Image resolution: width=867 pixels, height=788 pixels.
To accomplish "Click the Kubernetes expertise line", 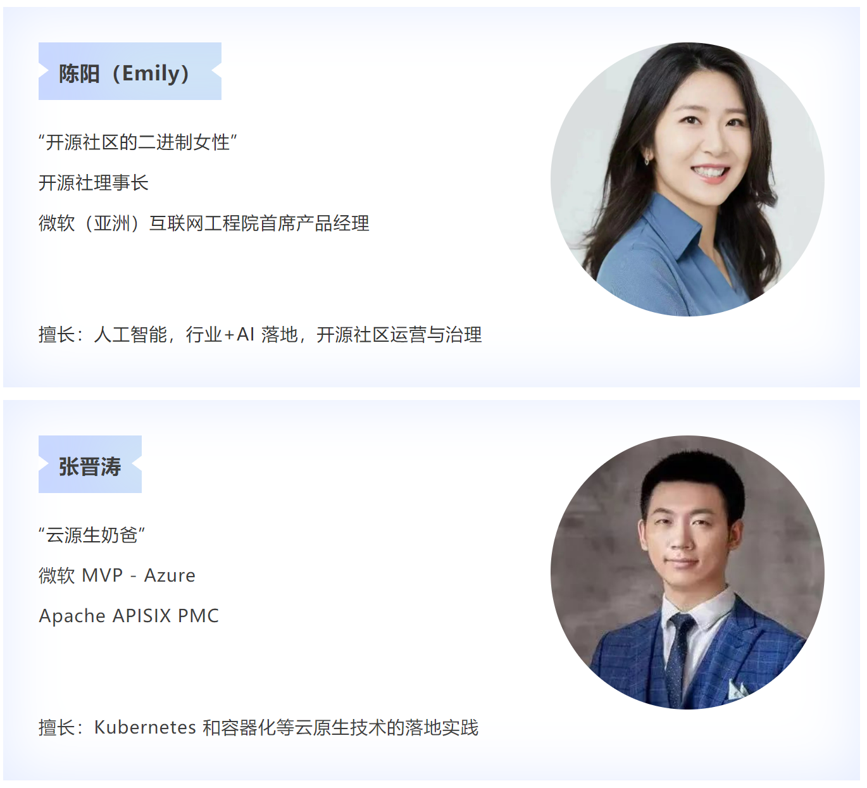I will 258,728.
